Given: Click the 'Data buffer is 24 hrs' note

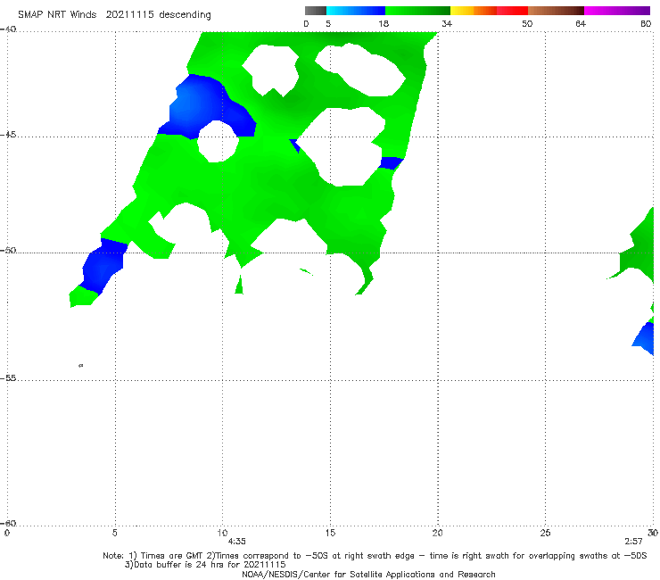Looking at the screenshot, I should pos(205,565).
